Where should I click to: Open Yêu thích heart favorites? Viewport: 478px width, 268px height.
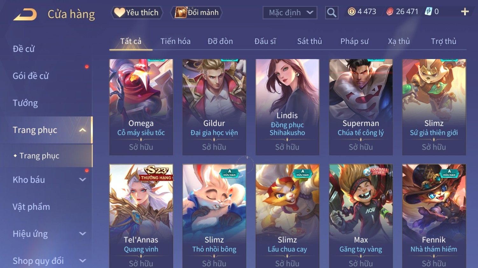click(137, 12)
